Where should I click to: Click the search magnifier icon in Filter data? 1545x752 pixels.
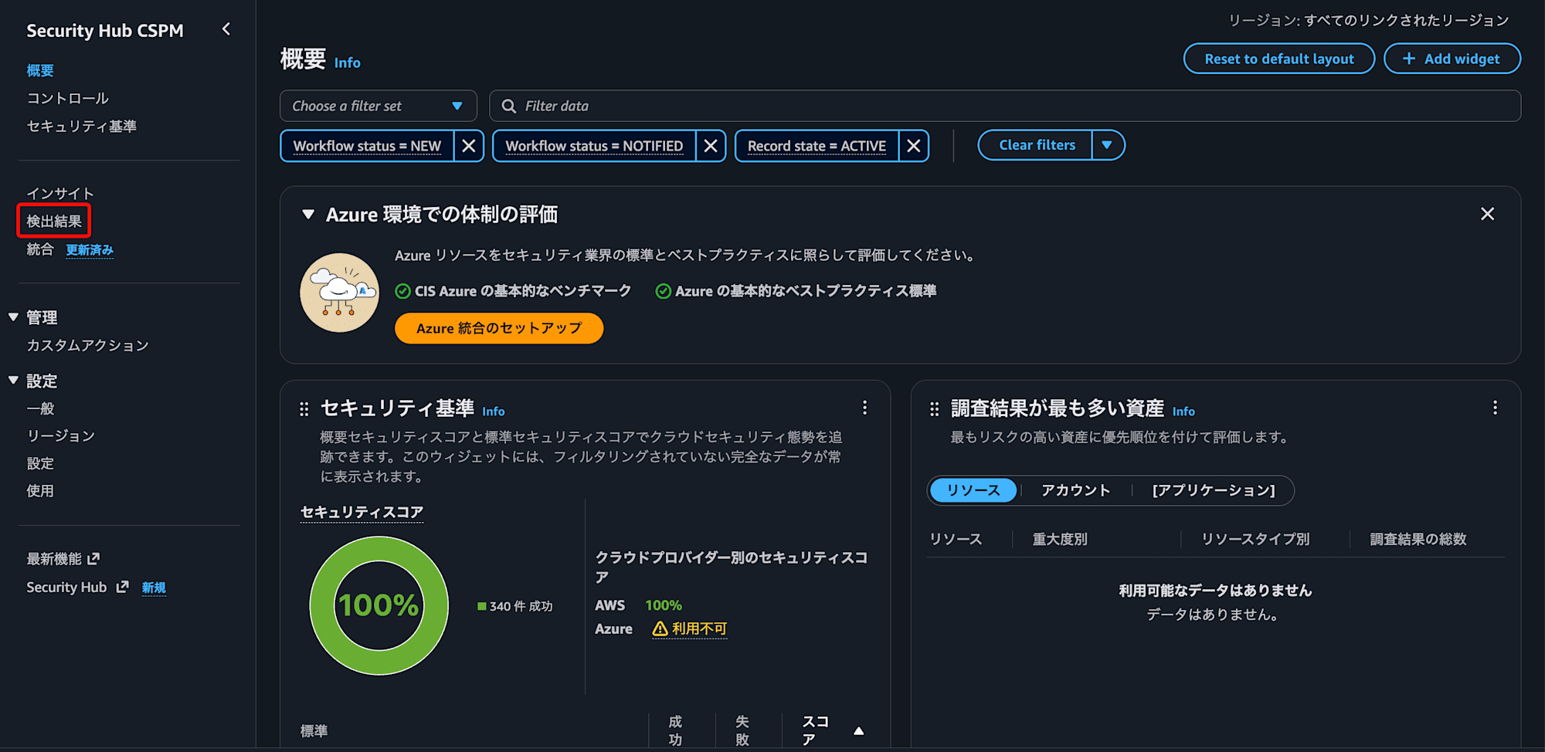point(509,107)
